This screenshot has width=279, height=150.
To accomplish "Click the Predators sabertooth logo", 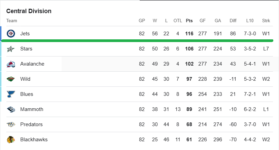I will (x=11, y=124).
